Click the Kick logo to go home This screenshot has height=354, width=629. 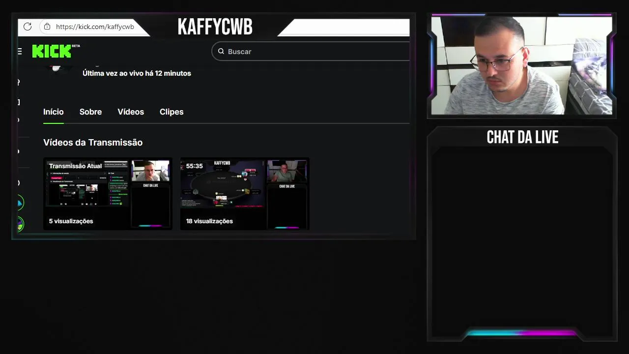[56, 51]
